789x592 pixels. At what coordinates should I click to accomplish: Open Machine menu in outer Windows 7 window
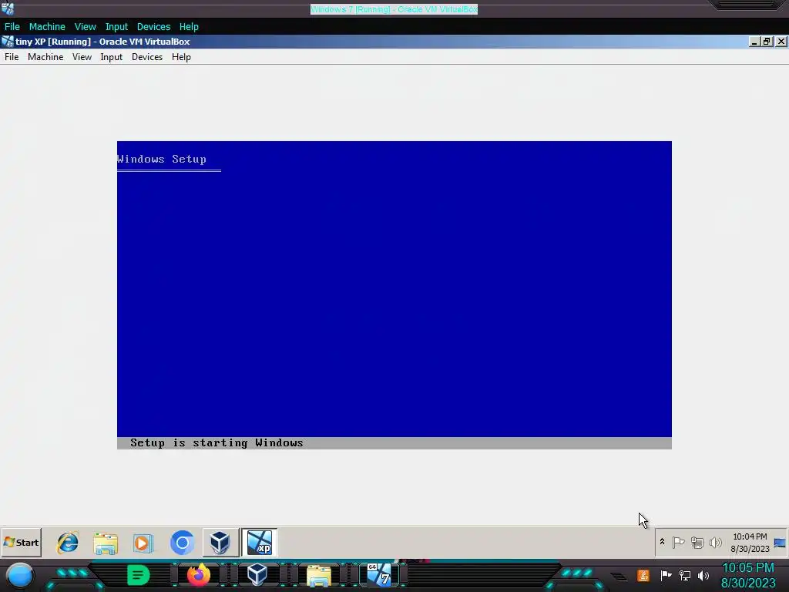click(47, 27)
